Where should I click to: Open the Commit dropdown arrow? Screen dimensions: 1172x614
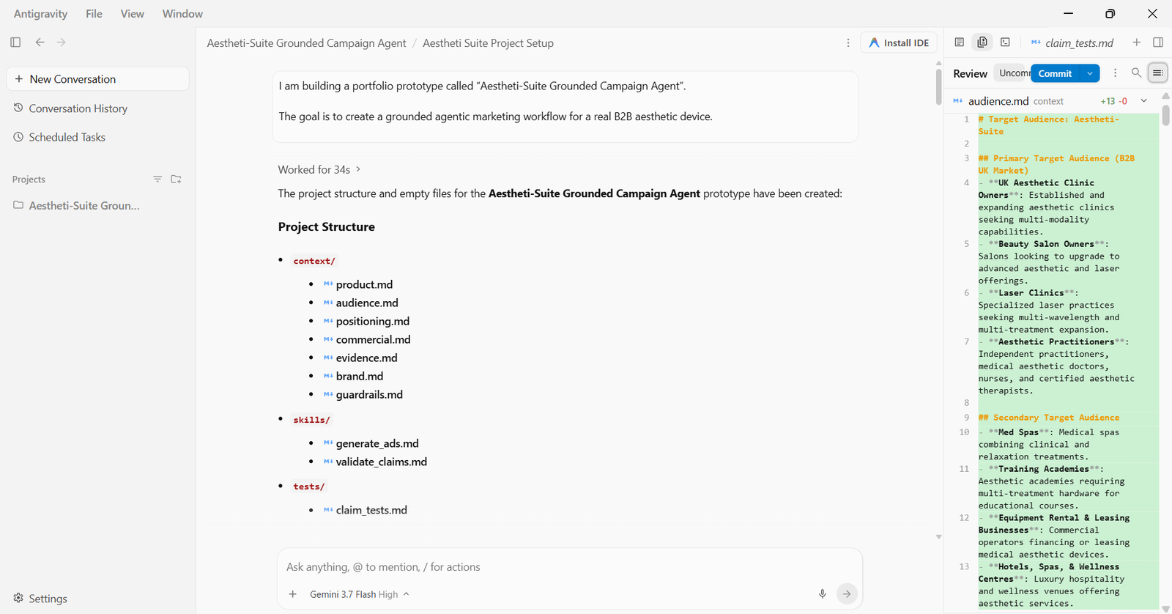(1090, 73)
